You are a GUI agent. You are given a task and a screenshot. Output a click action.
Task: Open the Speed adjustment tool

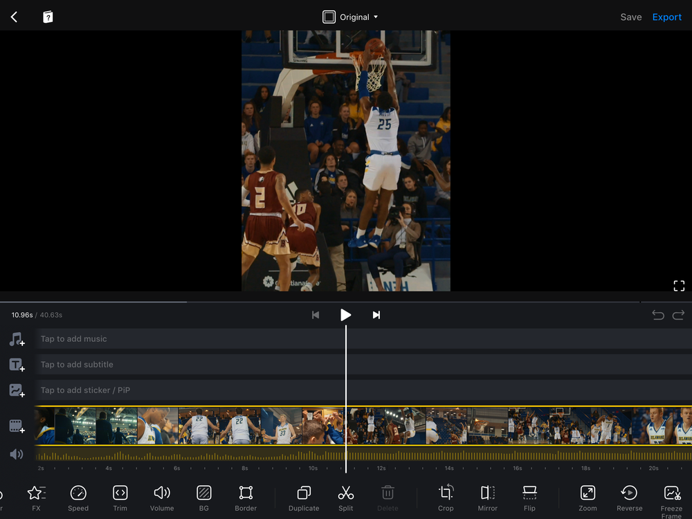[78, 498]
